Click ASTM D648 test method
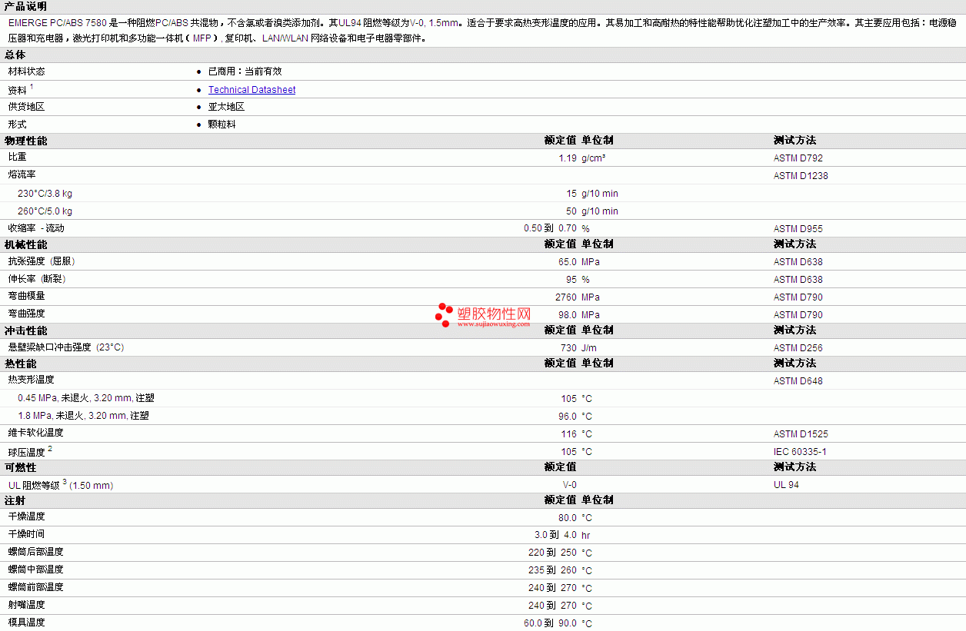 click(798, 381)
